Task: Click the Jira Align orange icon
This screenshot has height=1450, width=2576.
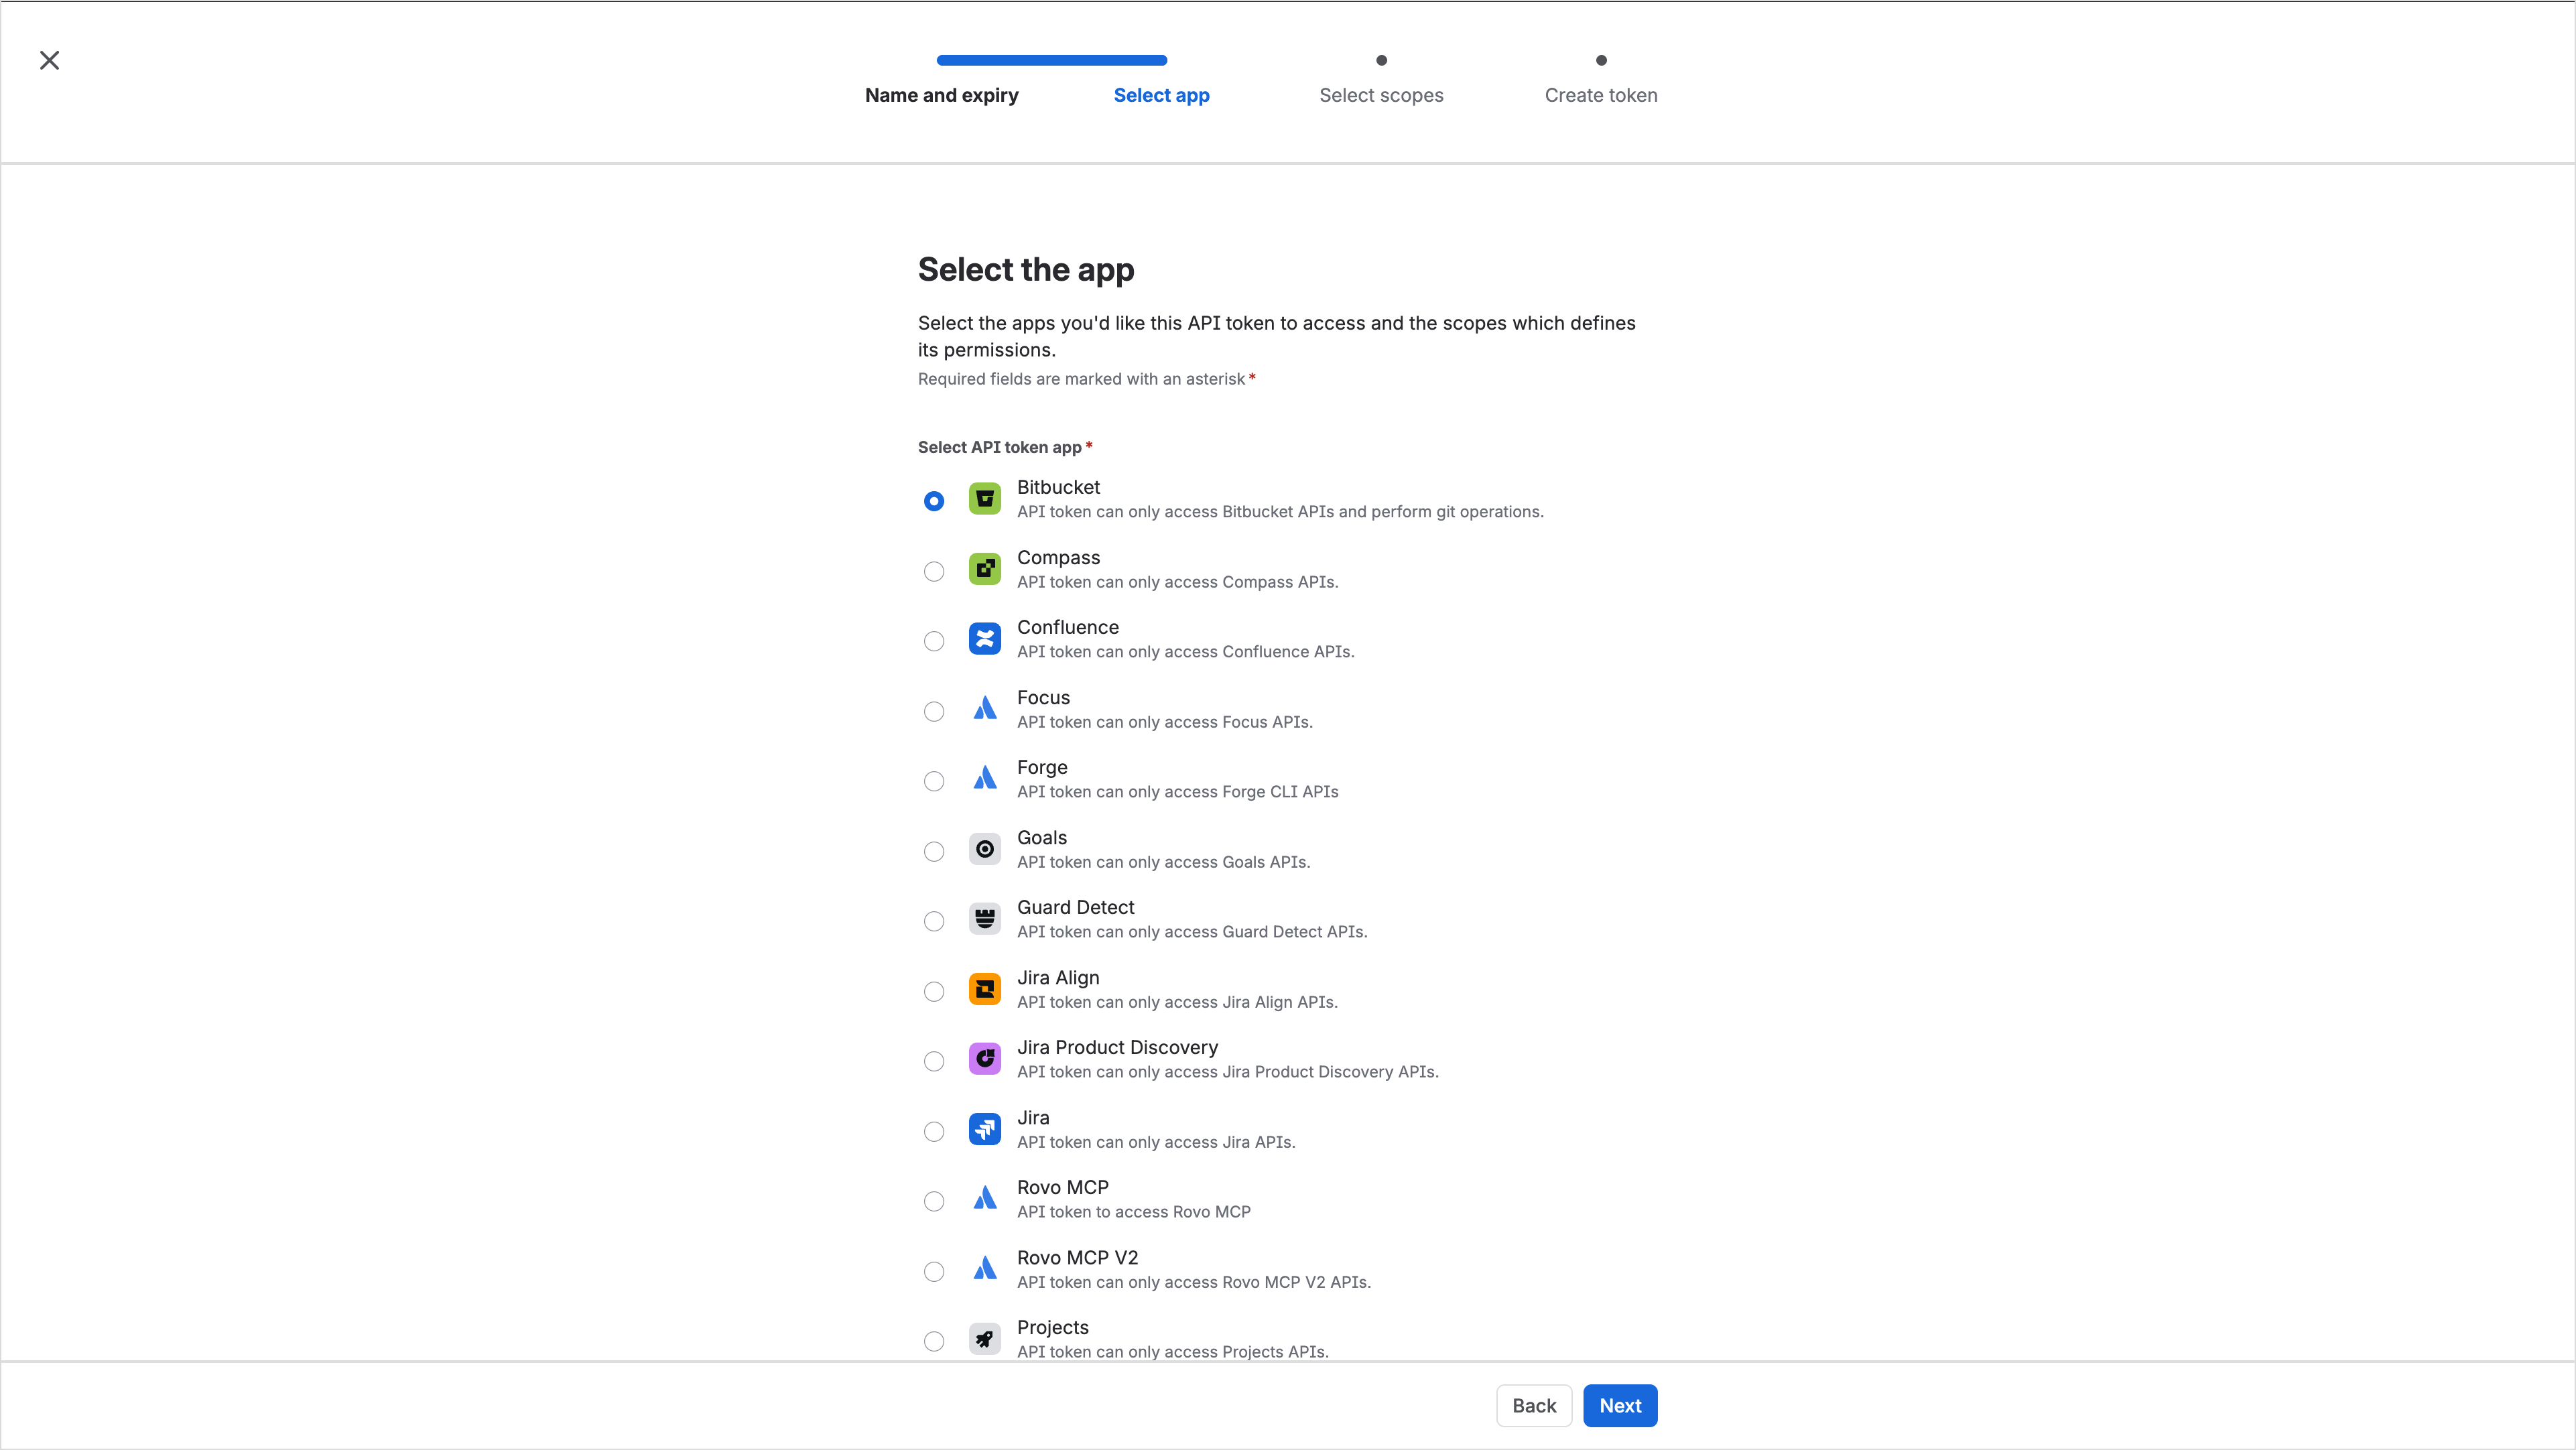Action: point(985,989)
